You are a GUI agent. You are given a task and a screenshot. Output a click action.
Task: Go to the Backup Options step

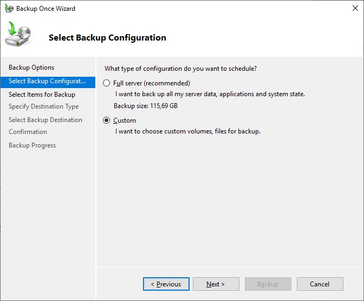pos(31,68)
